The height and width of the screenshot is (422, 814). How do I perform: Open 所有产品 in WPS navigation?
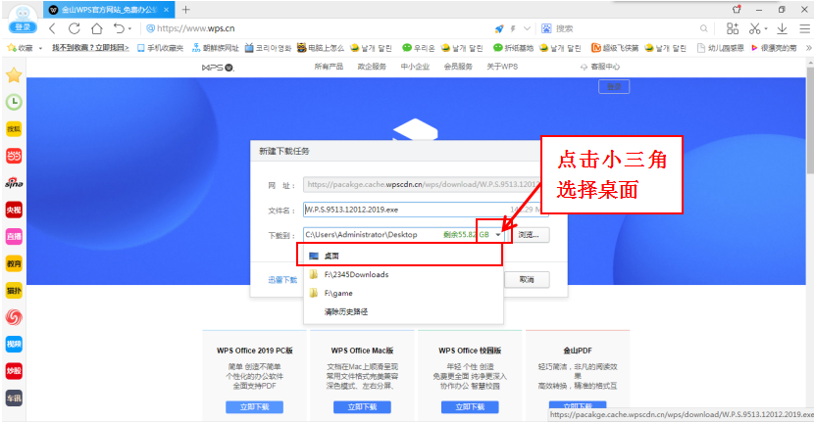click(x=329, y=67)
